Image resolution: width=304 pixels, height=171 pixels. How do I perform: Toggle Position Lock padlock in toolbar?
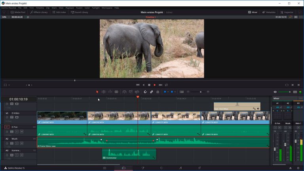(158, 92)
